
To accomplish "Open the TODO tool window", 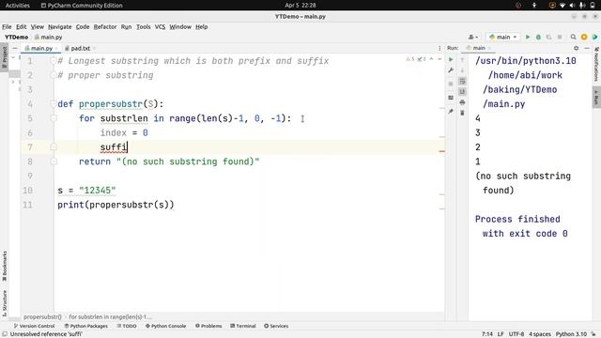I will pos(127,326).
